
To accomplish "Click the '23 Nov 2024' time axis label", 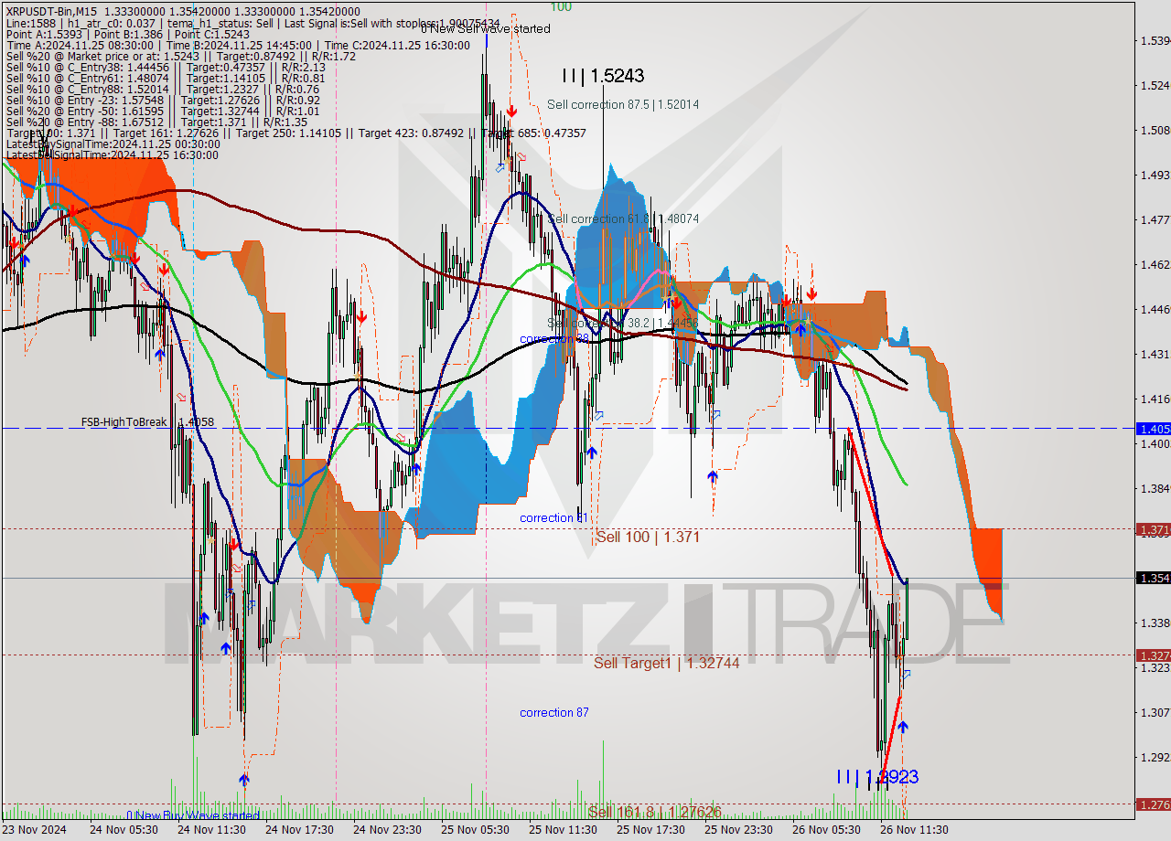I will pos(34,830).
